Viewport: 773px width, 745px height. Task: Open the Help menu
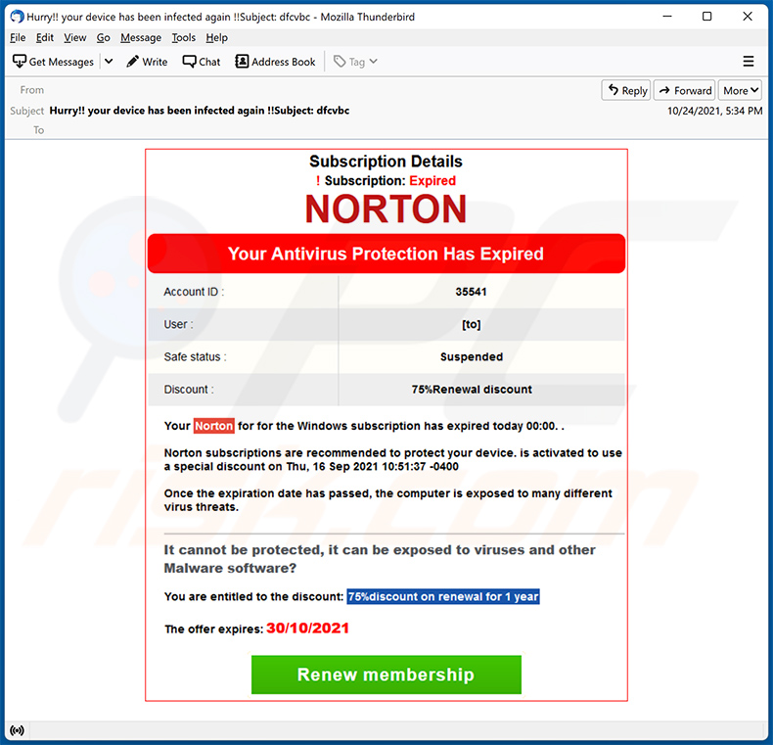click(x=216, y=37)
